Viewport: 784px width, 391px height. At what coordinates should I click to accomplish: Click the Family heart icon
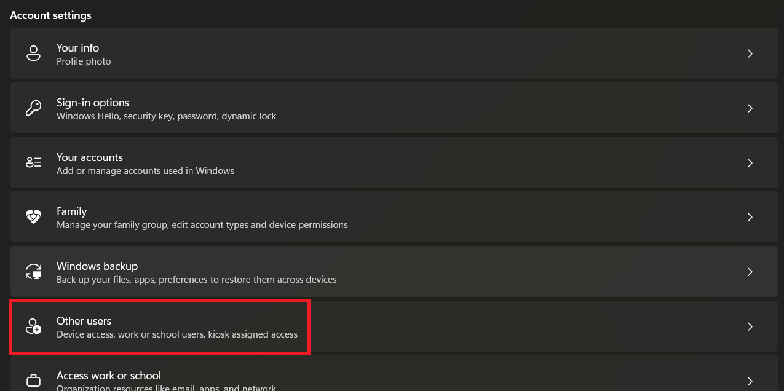click(x=33, y=217)
